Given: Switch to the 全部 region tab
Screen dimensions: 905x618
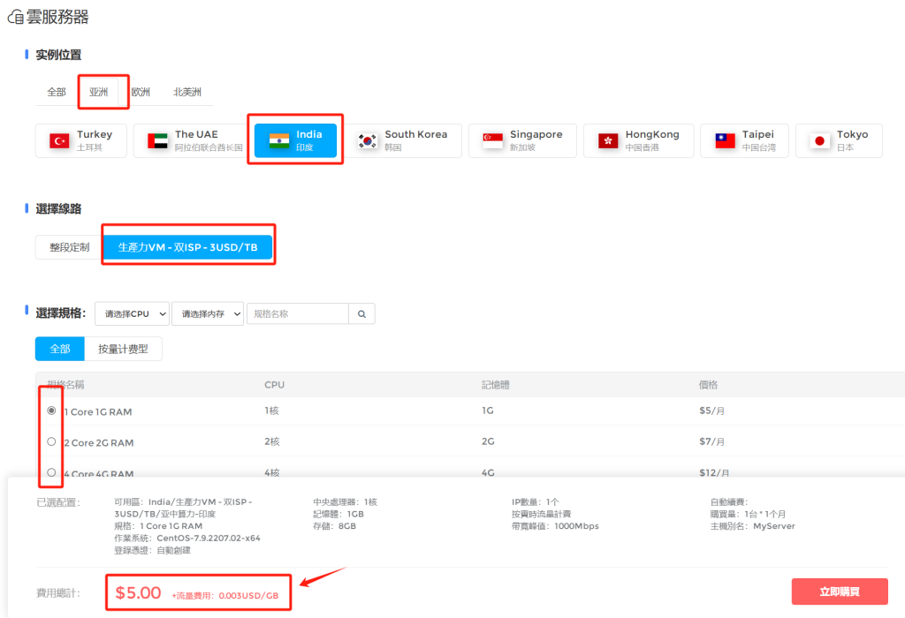Looking at the screenshot, I should pyautogui.click(x=57, y=92).
